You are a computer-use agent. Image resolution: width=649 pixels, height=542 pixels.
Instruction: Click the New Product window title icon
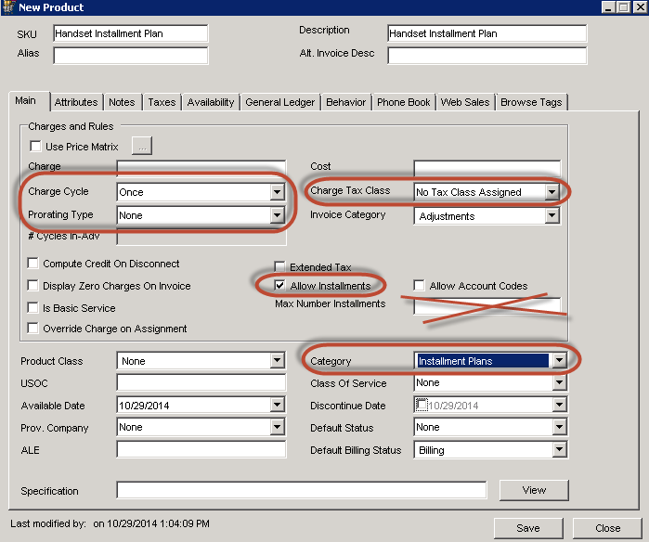pos(9,7)
